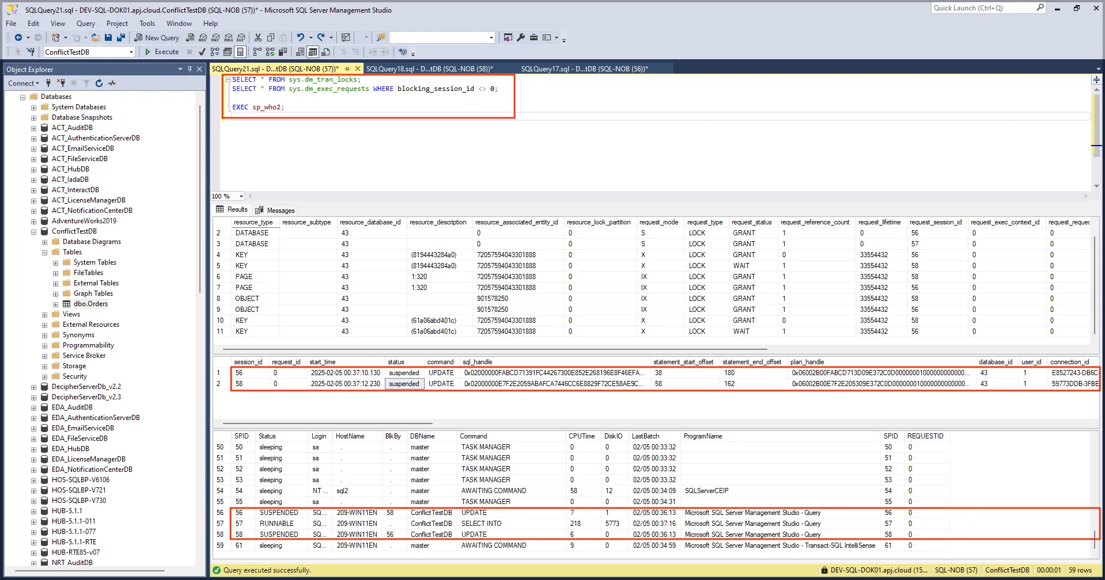Toggle auto-hide pin on Object Explorer
Screen dimensions: 1105x580
pos(190,69)
